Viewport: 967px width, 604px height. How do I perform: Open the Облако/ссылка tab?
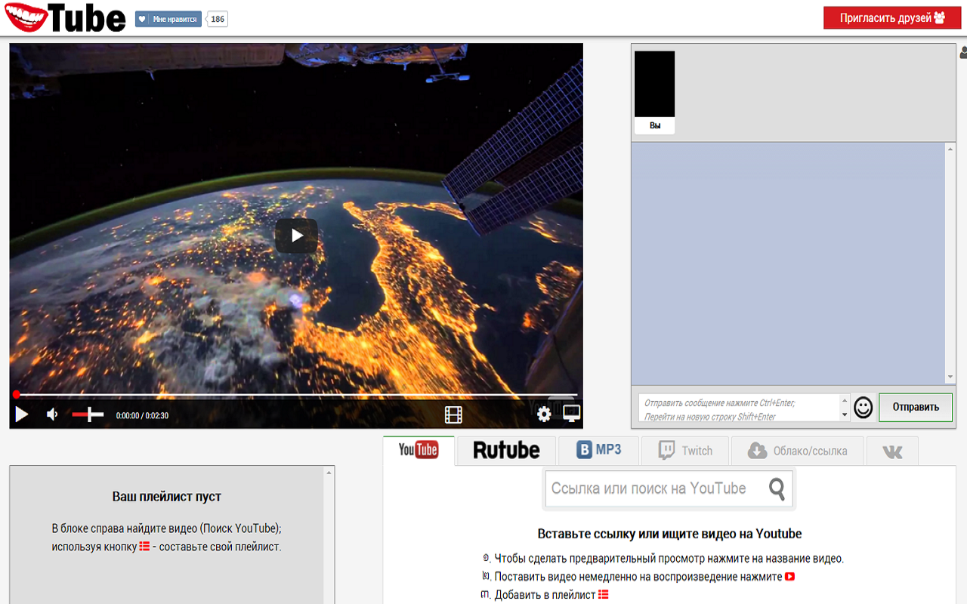click(797, 451)
